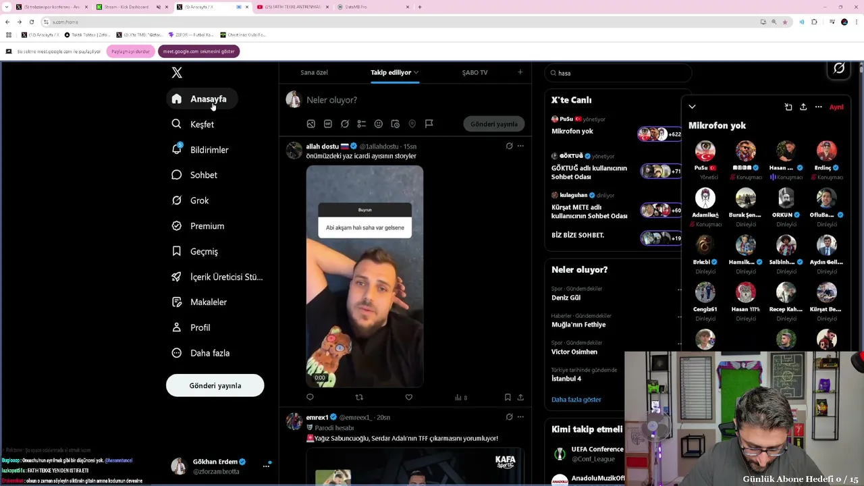This screenshot has height=486, width=864.
Task: Open Keşfet from the sidebar
Action: 193,124
